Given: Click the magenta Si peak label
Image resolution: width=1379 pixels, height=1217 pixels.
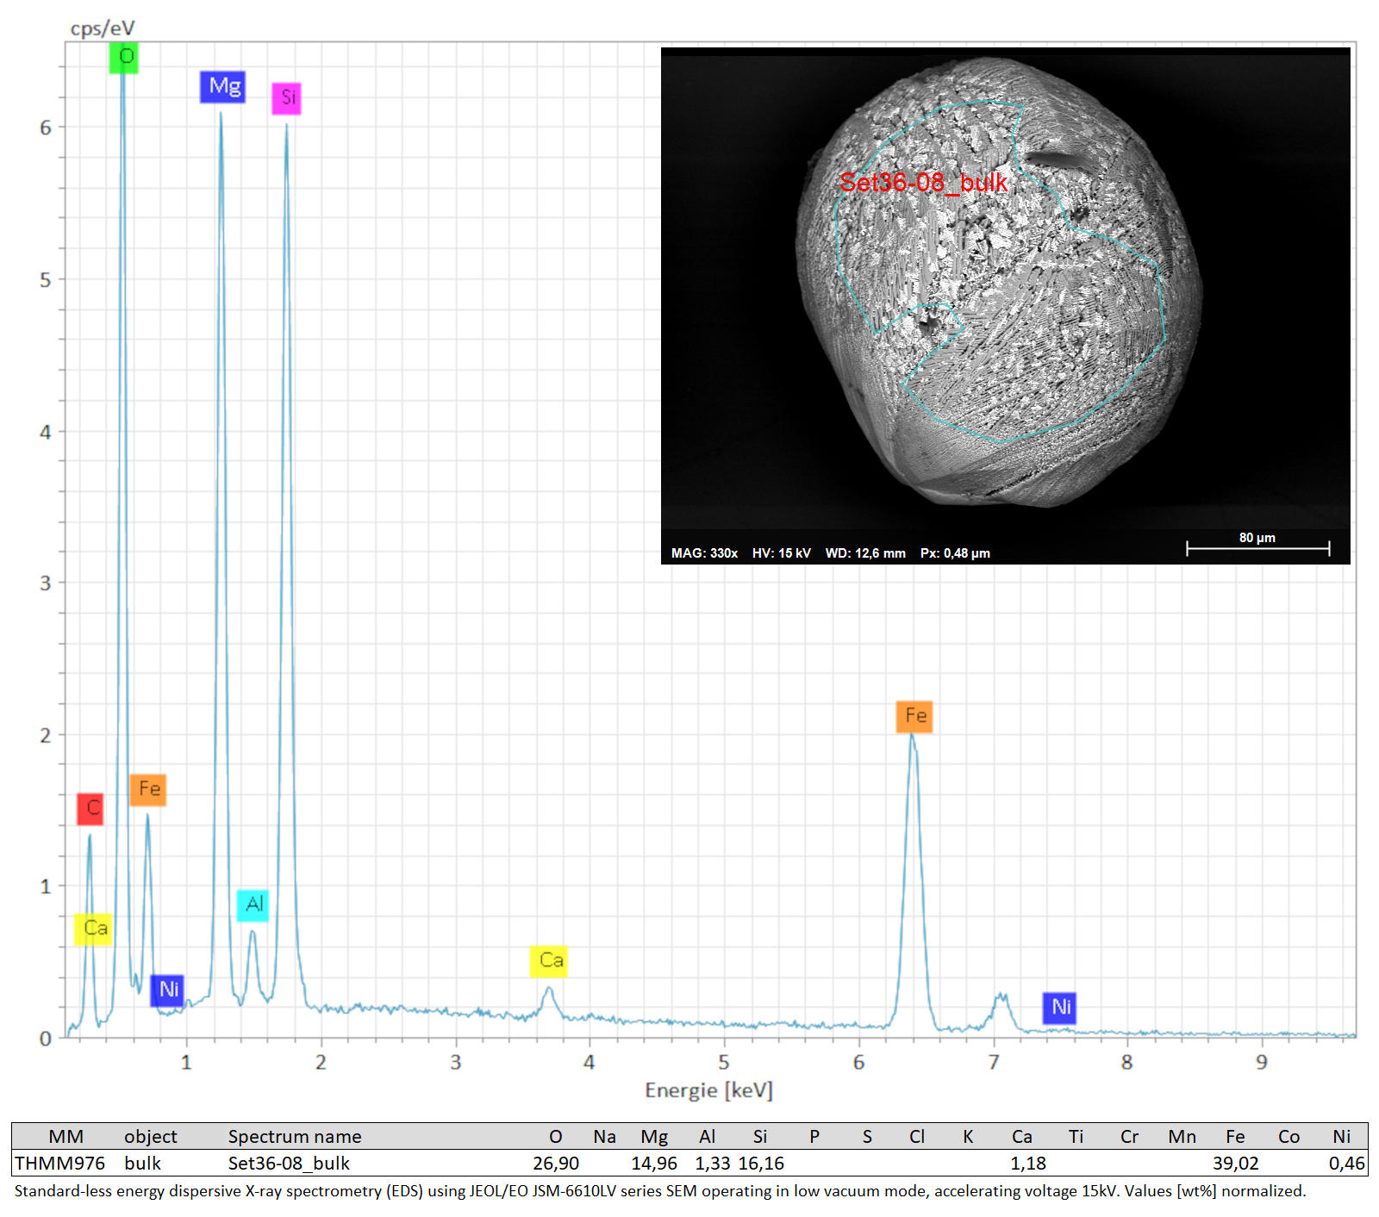Looking at the screenshot, I should [287, 98].
